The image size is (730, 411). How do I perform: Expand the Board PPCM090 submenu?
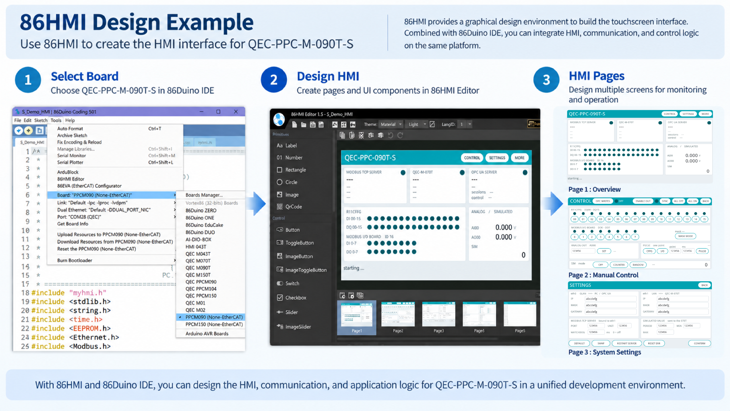pos(112,195)
